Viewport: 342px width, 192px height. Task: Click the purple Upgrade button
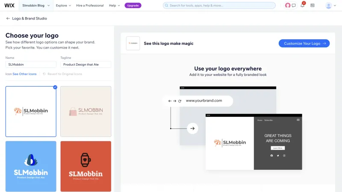[x=133, y=6]
